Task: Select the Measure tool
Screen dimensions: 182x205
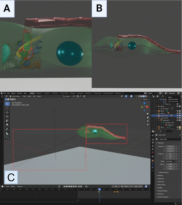Action: coord(7,133)
